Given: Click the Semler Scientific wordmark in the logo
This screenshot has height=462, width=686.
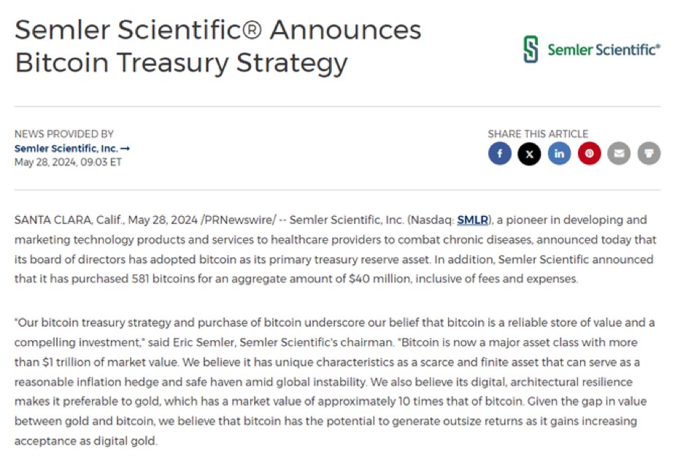Looking at the screenshot, I should (604, 50).
